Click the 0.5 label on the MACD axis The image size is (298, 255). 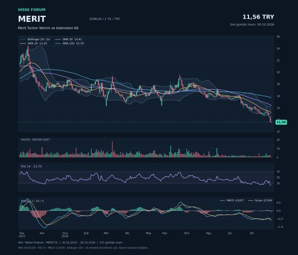[x=278, y=203]
